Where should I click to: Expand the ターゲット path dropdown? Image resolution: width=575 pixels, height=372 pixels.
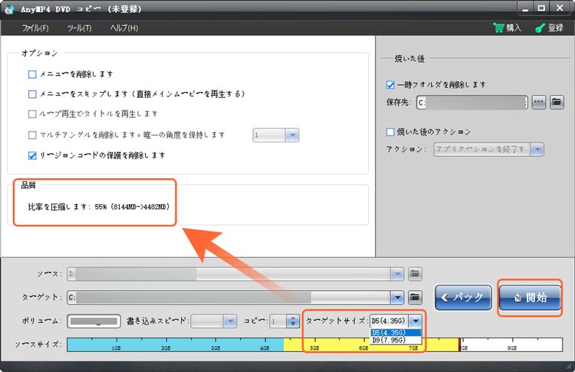click(x=397, y=297)
